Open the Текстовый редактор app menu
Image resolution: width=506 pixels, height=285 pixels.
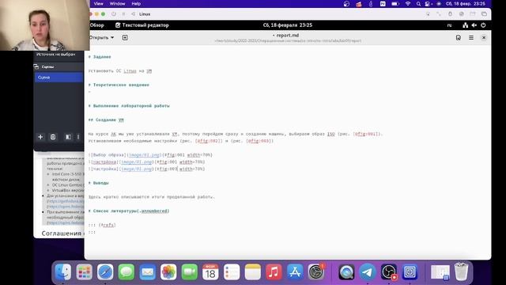coord(142,25)
